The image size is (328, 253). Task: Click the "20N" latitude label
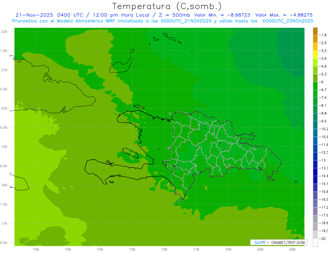point(4,108)
